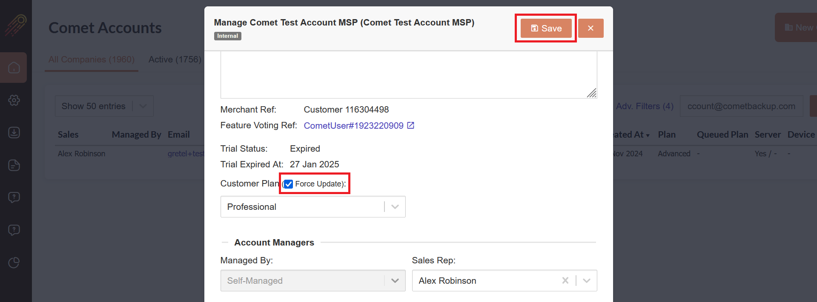Open the Managed By Self-Managed dropdown
817x302 pixels.
point(313,281)
